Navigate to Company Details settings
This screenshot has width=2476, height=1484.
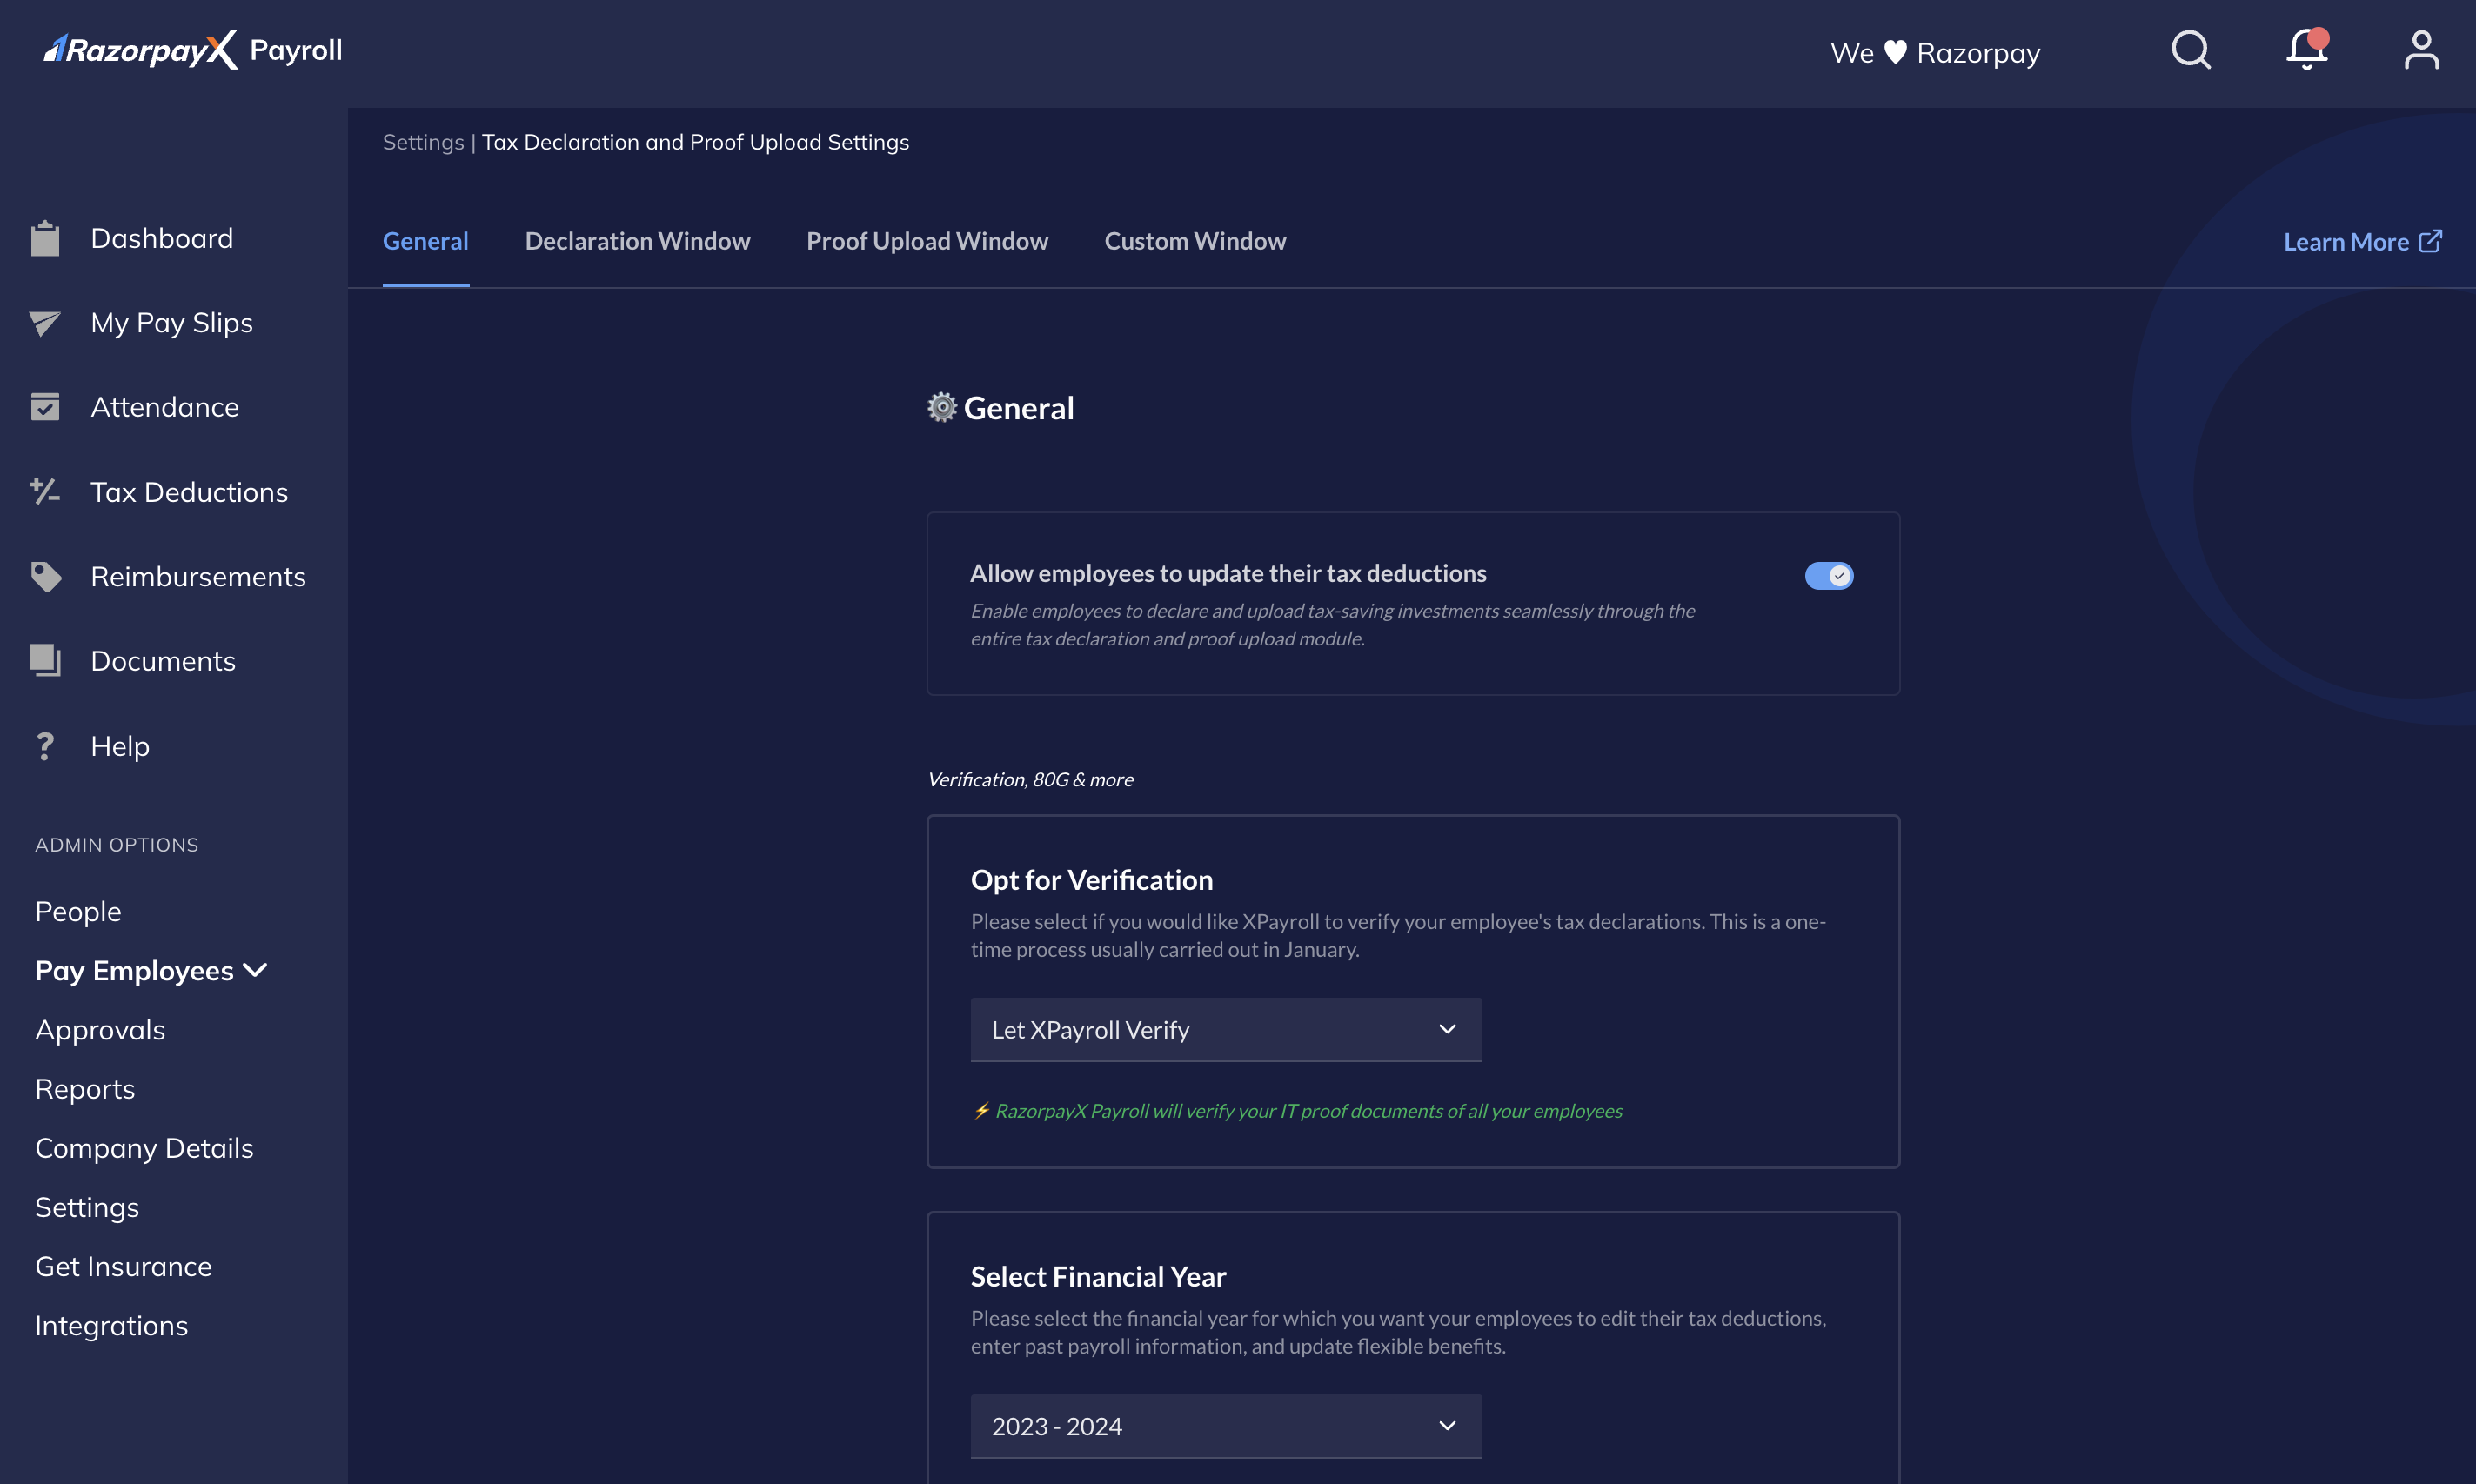coord(144,1146)
